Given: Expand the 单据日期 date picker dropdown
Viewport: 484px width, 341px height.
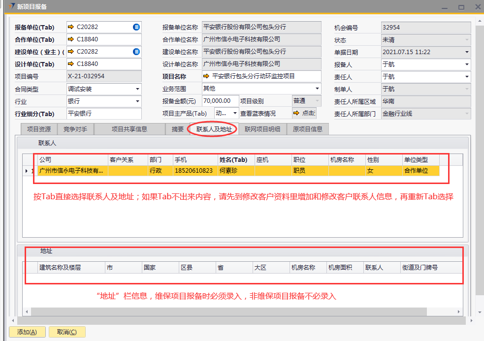Looking at the screenshot, I should click(466, 52).
